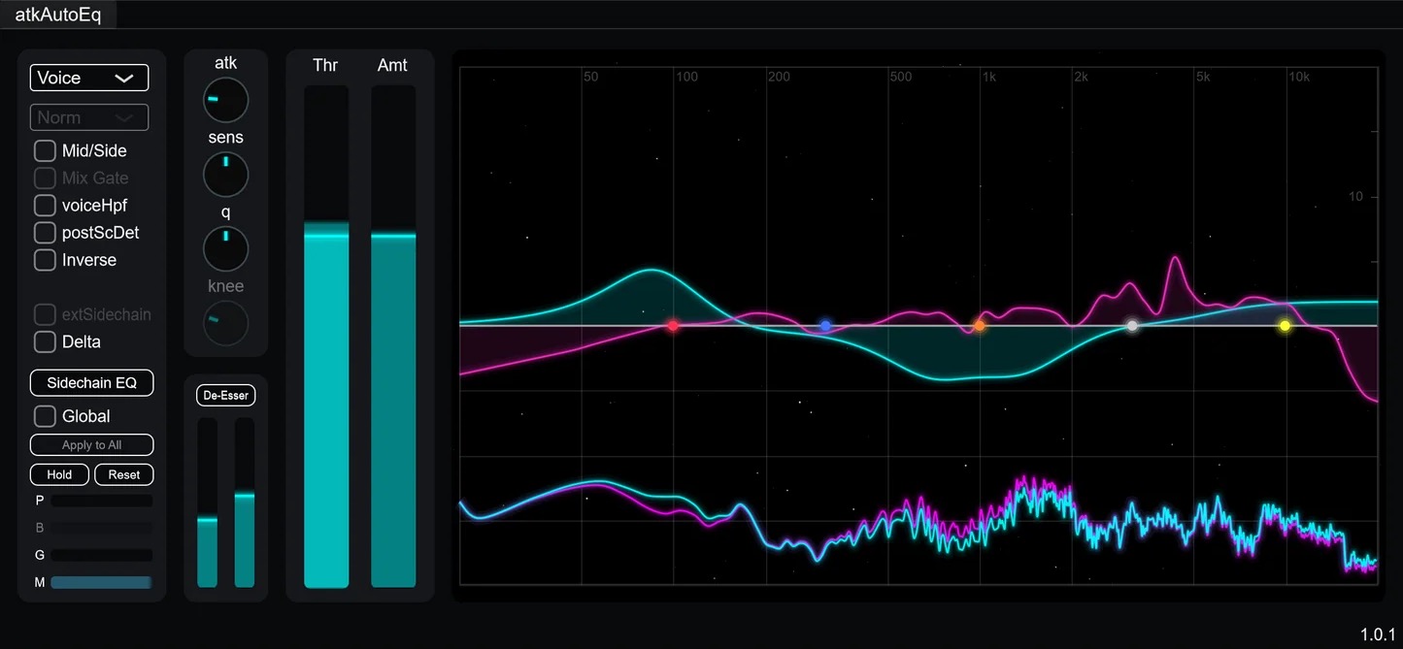Enable the Inverse checkbox
The height and width of the screenshot is (649, 1403).
[x=45, y=260]
